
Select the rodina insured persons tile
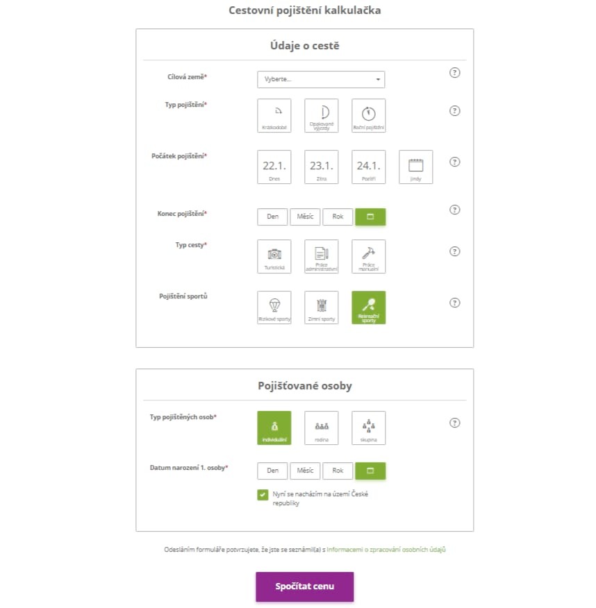pos(322,428)
